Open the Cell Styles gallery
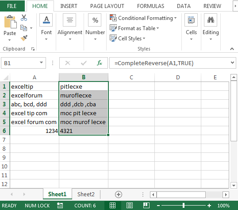 click(127, 38)
